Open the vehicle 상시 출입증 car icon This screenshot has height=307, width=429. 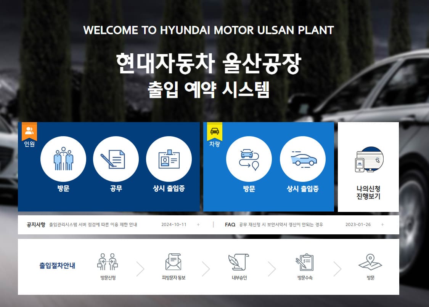point(302,158)
